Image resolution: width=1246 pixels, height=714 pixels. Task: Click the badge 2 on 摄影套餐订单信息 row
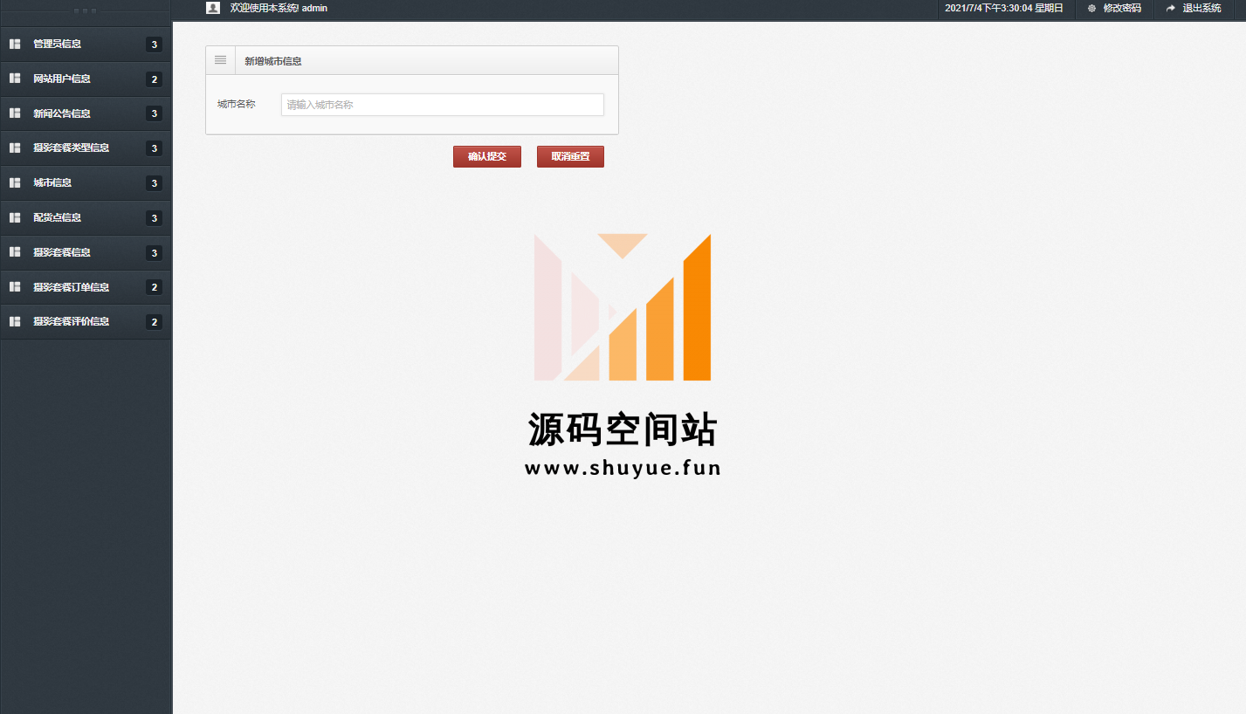[154, 287]
